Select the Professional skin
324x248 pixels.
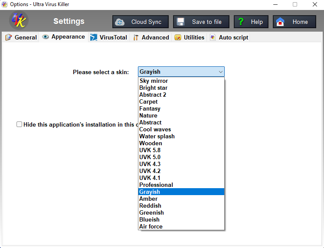click(181, 185)
